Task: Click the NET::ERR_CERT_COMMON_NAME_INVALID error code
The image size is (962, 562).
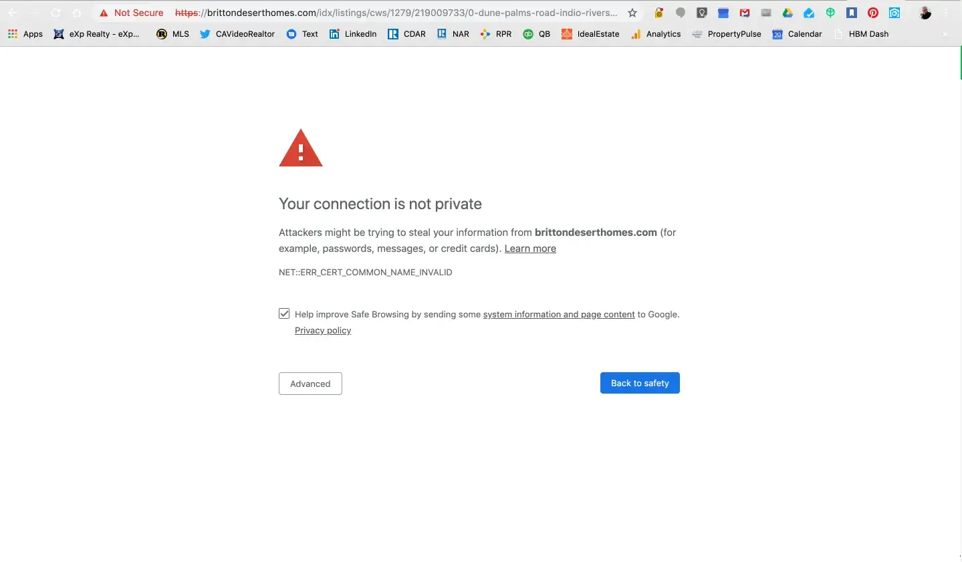Action: [x=366, y=272]
